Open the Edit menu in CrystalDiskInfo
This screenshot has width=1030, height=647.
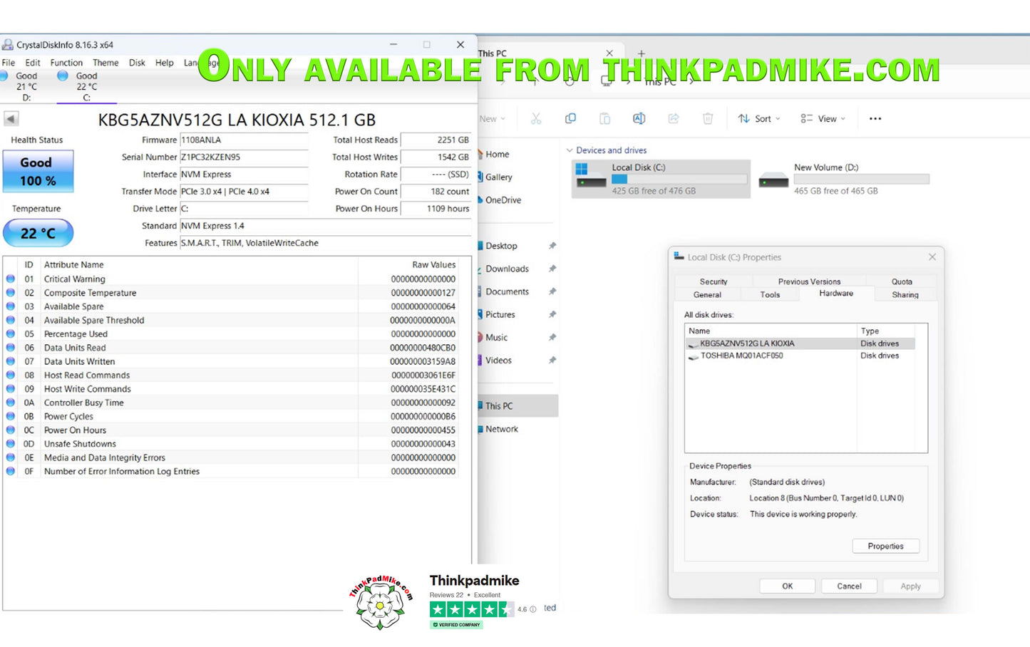(x=33, y=63)
